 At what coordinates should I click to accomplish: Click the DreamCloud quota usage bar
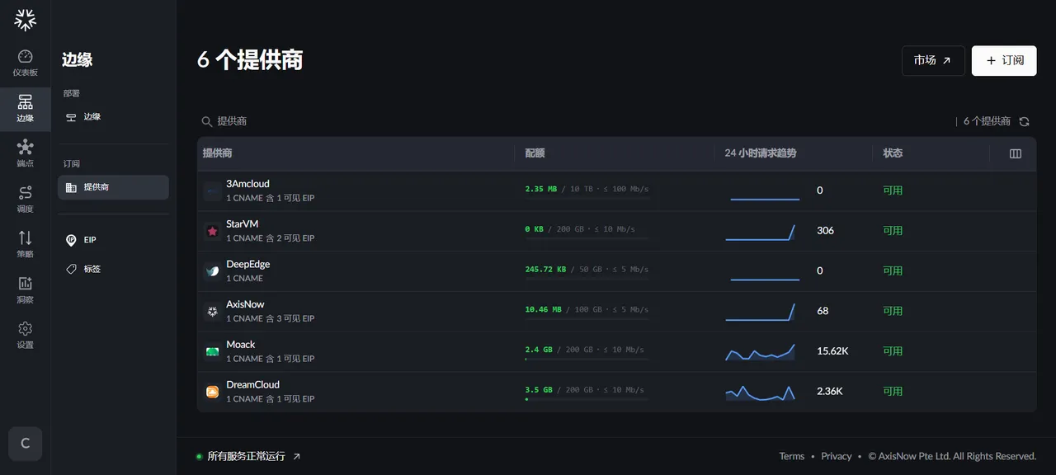pyautogui.click(x=587, y=399)
